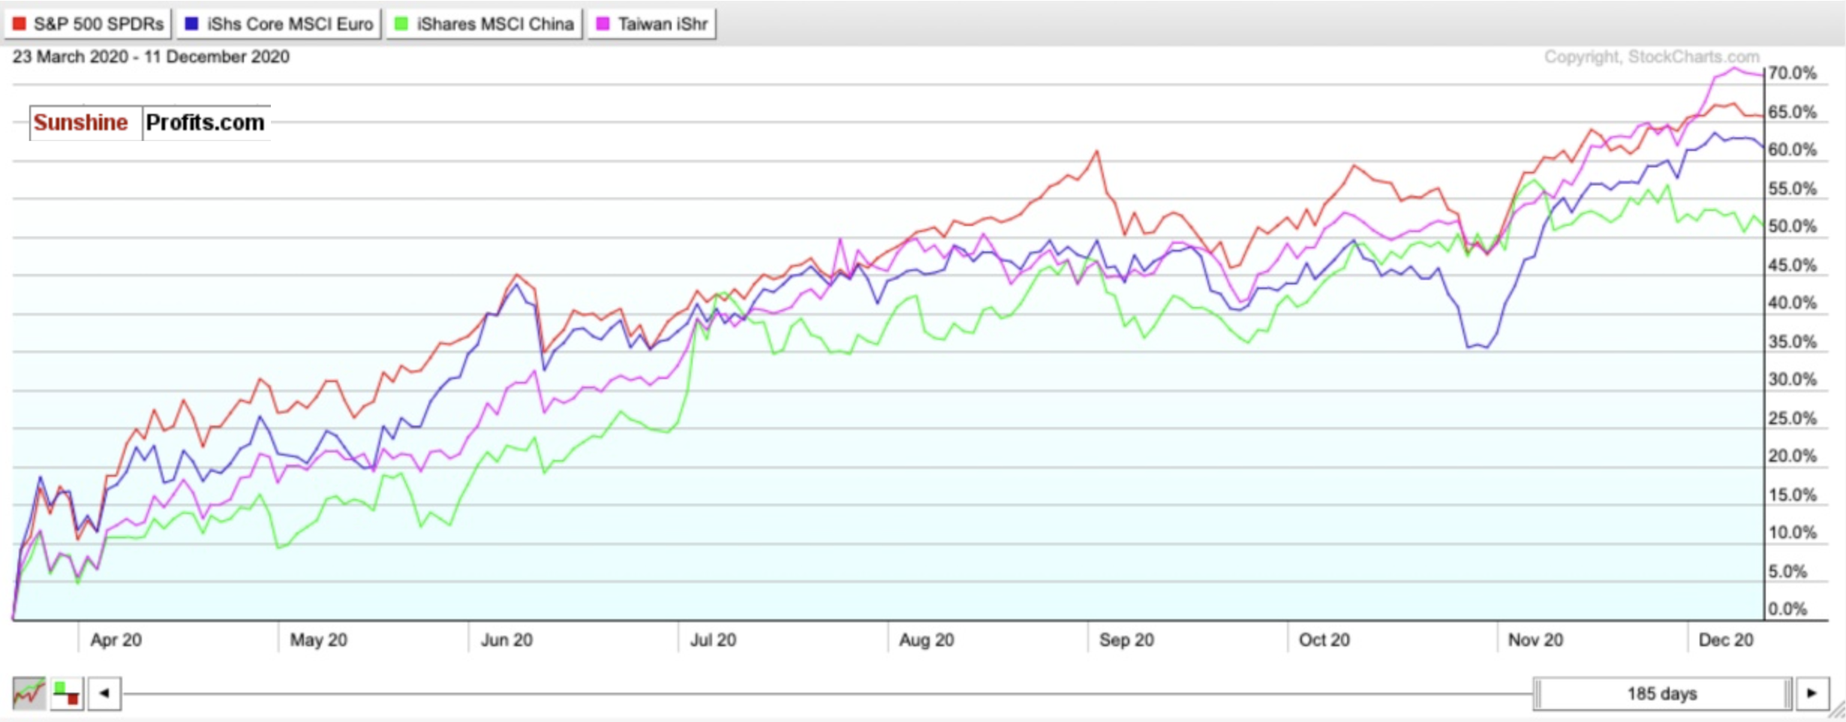
Task: Click the Taiwan iShr legend tab
Action: (x=651, y=24)
